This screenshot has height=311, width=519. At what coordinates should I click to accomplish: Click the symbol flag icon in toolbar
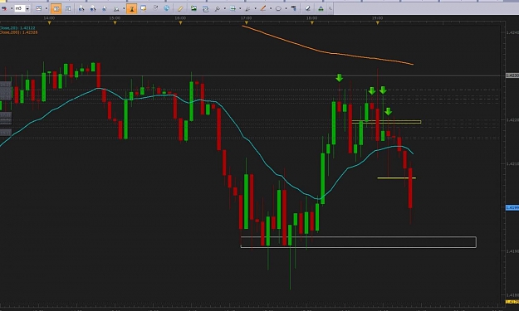4,8
